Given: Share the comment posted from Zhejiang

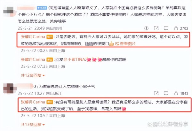Looking at the screenshot, I should click(x=156, y=93).
